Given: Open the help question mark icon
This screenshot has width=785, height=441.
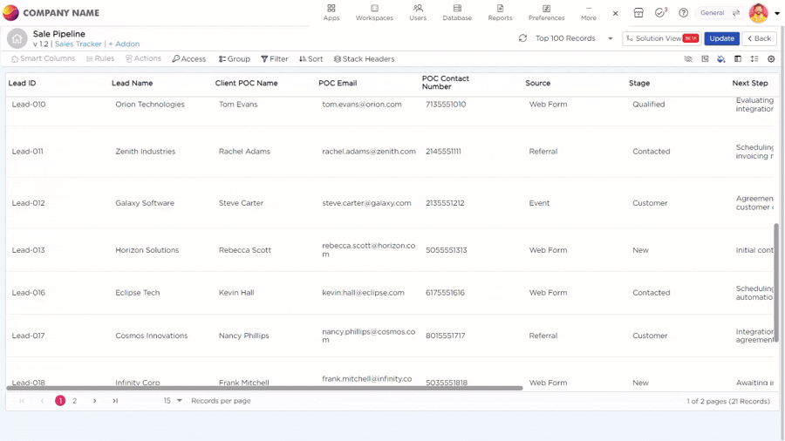Looking at the screenshot, I should (x=684, y=13).
